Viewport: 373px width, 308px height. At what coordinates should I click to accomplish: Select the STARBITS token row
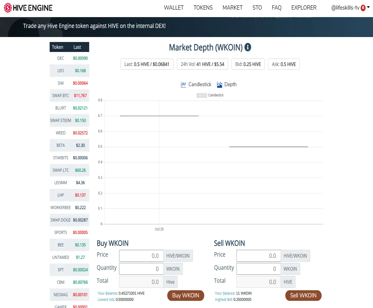coord(69,158)
